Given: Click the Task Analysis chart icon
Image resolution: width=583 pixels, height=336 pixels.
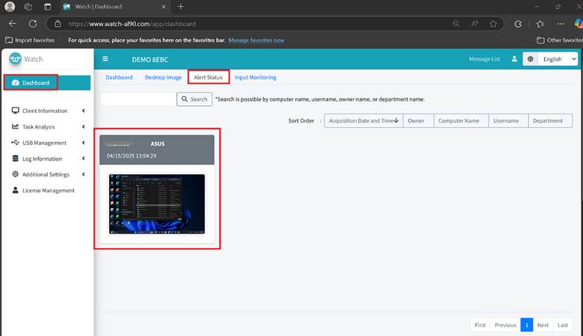Looking at the screenshot, I should click(16, 127).
